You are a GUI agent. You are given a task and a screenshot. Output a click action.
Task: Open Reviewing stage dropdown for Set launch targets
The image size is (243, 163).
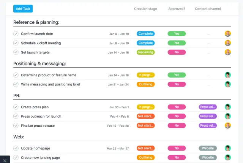(145, 52)
